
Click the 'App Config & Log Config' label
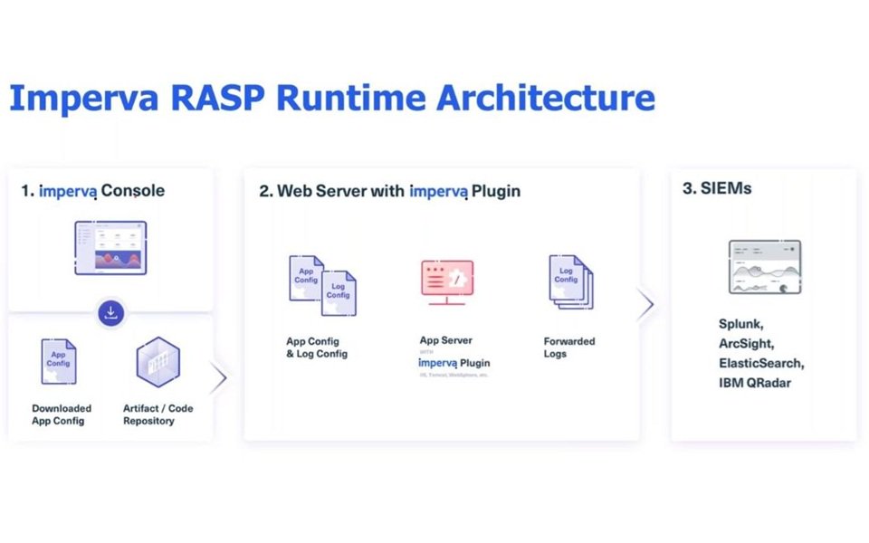point(317,348)
